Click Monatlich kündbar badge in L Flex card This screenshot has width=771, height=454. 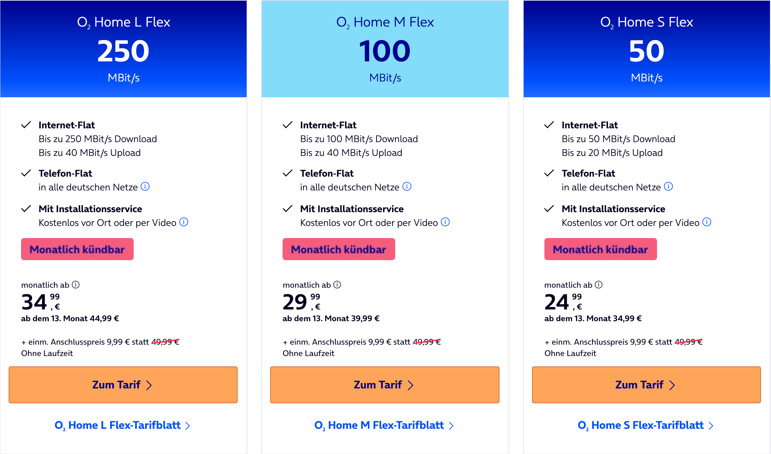(77, 249)
